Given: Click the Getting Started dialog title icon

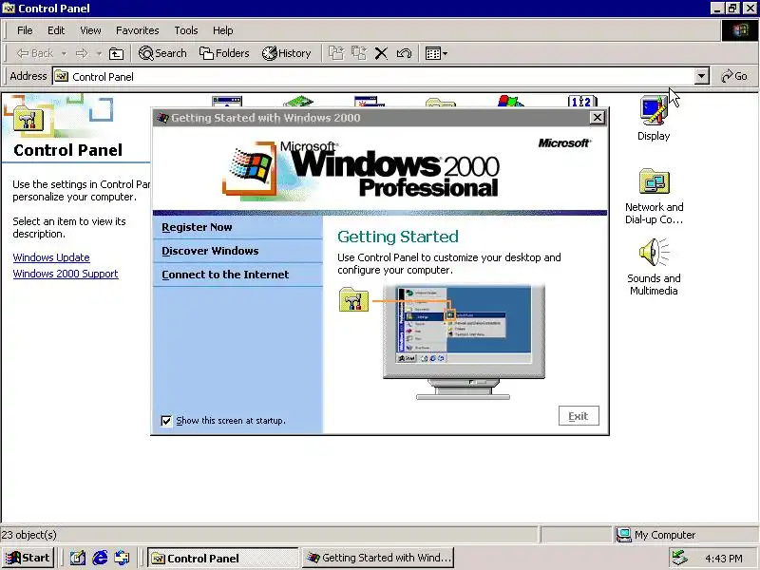Looking at the screenshot, I should click(x=162, y=117).
